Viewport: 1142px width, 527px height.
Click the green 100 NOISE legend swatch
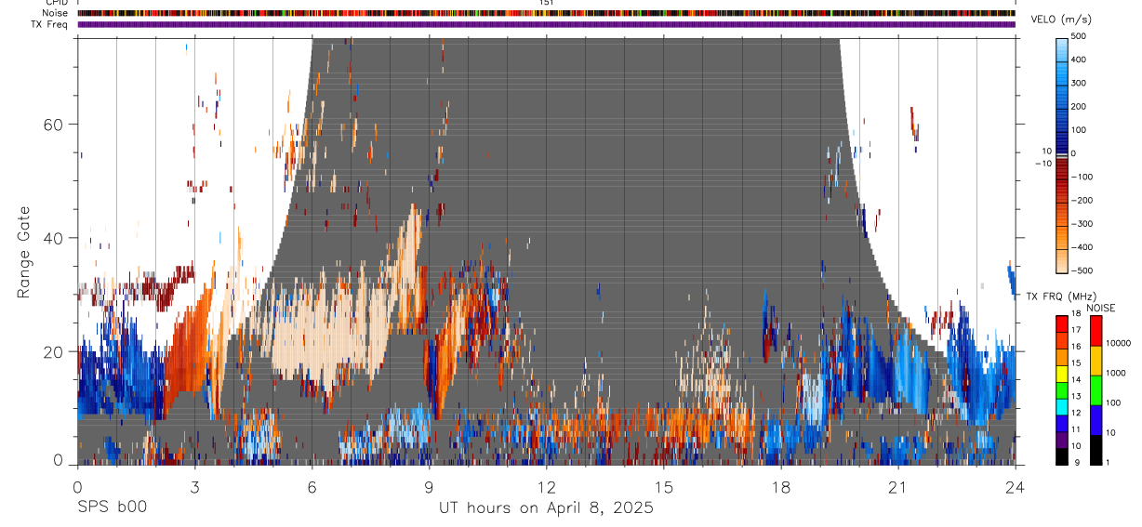tap(1096, 389)
